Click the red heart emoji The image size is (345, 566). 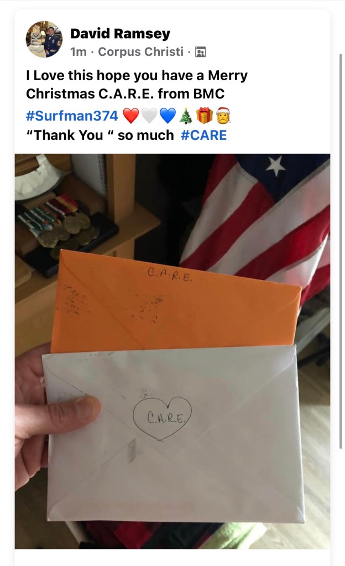pyautogui.click(x=130, y=116)
